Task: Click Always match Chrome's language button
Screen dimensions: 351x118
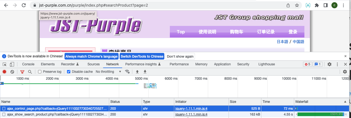Action: coord(92,56)
